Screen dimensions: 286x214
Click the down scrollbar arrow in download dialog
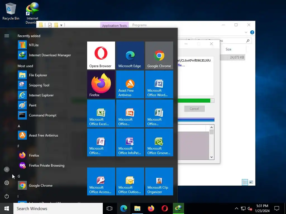[x=212, y=157]
